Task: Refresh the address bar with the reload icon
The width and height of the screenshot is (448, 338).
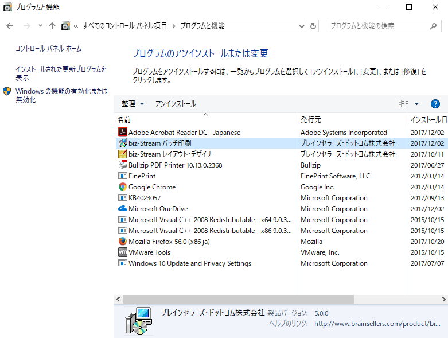Action: pyautogui.click(x=313, y=26)
